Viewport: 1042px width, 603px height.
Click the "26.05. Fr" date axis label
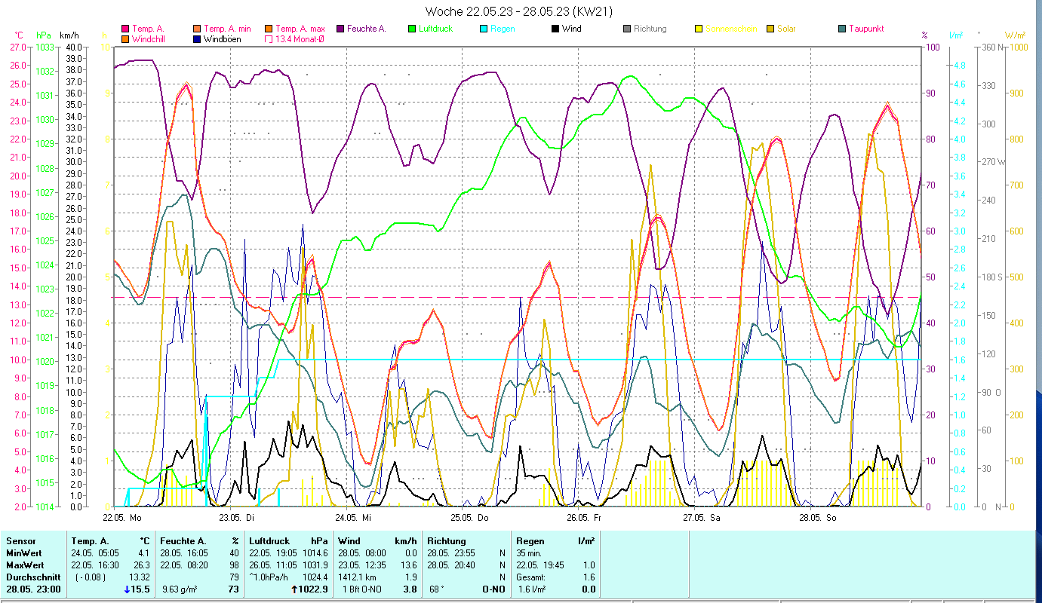coord(586,518)
